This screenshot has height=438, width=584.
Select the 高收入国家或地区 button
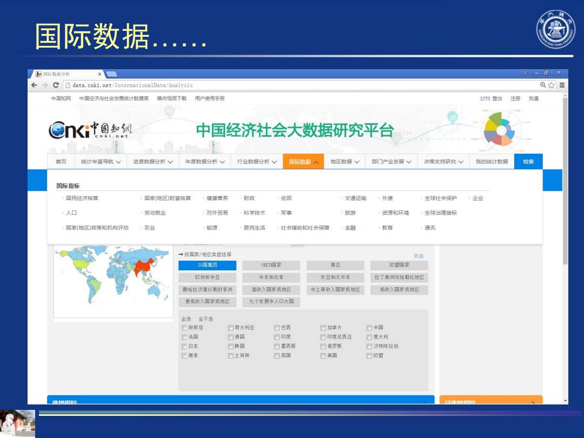pyautogui.click(x=271, y=289)
